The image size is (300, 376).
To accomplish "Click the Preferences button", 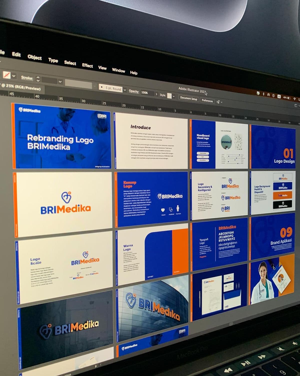I will tap(207, 101).
